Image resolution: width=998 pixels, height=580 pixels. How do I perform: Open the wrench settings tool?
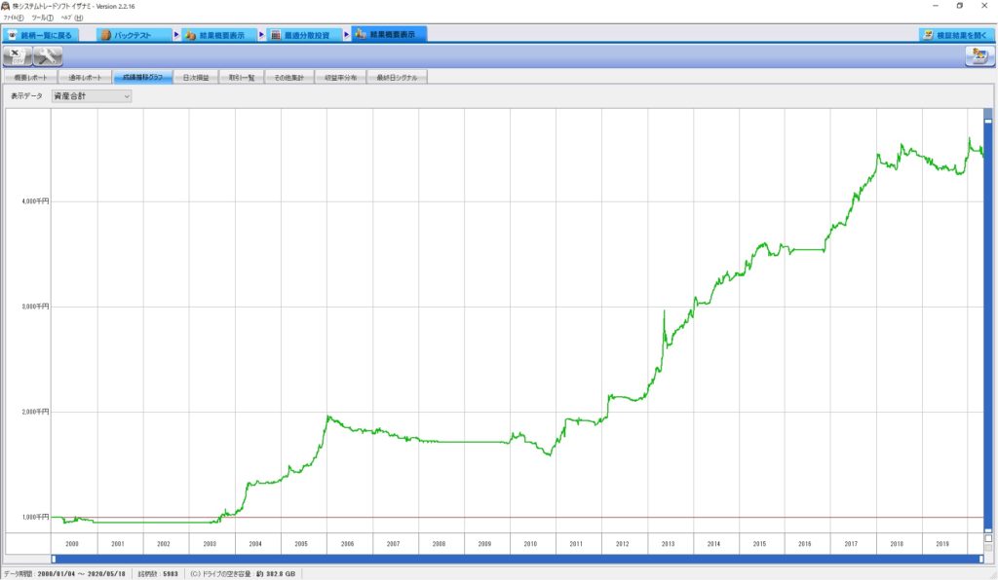(x=47, y=55)
